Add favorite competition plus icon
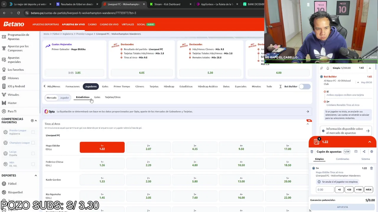Viewport: 378px width, 212px height. 32,120
